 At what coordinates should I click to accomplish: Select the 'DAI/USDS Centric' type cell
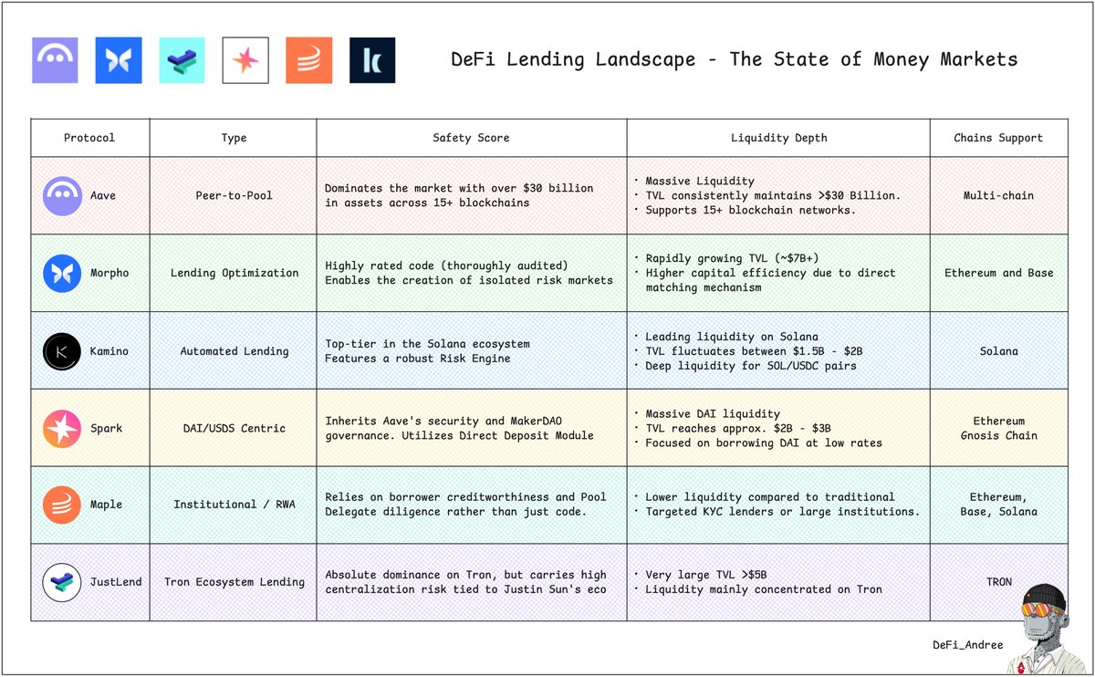click(234, 428)
